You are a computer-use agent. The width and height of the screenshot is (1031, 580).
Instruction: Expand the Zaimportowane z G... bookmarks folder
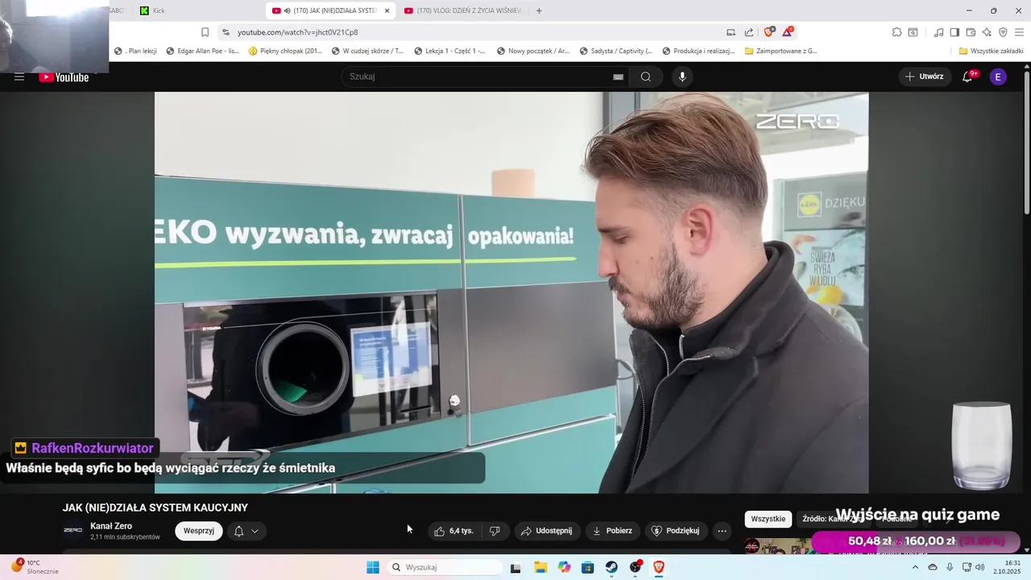point(780,51)
